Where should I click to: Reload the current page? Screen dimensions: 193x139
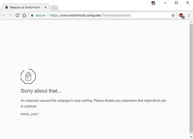(17, 15)
